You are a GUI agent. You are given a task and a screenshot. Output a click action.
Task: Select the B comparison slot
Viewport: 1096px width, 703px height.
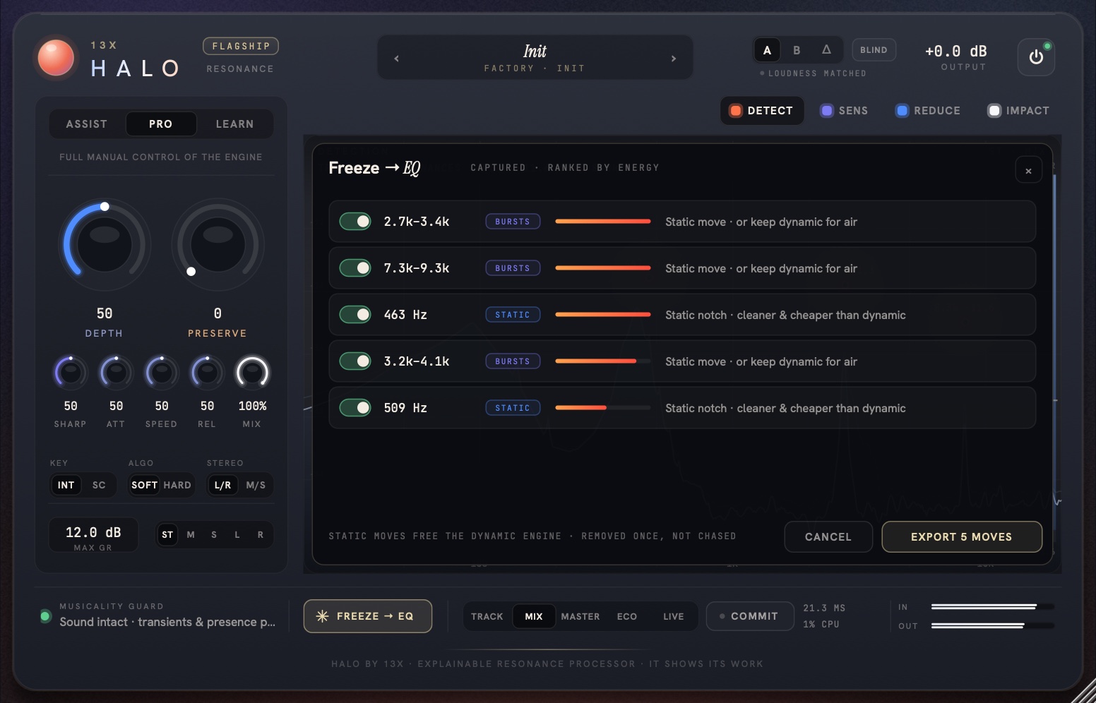(x=797, y=50)
